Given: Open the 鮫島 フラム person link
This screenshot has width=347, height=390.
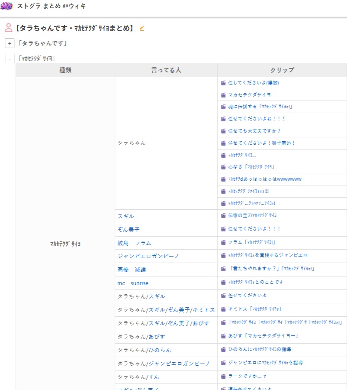Looking at the screenshot, I should tap(134, 243).
